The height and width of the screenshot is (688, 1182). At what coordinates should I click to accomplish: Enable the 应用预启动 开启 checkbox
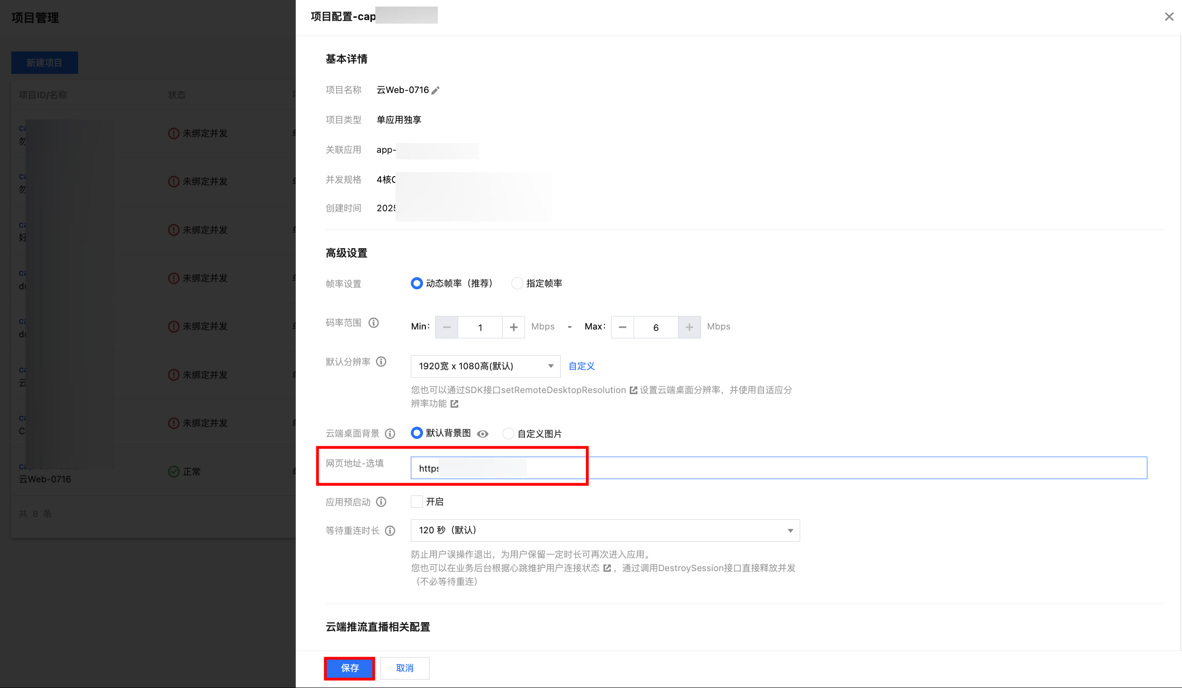tap(416, 502)
